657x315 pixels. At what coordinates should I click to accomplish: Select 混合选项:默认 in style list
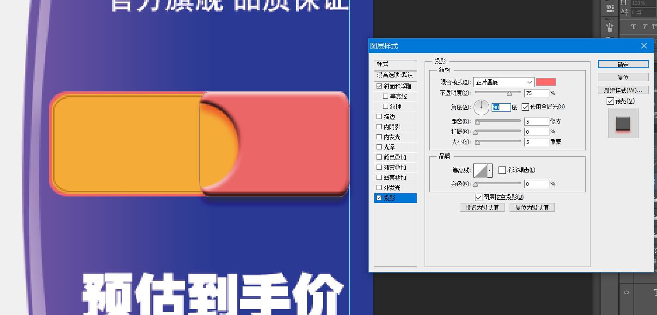395,75
